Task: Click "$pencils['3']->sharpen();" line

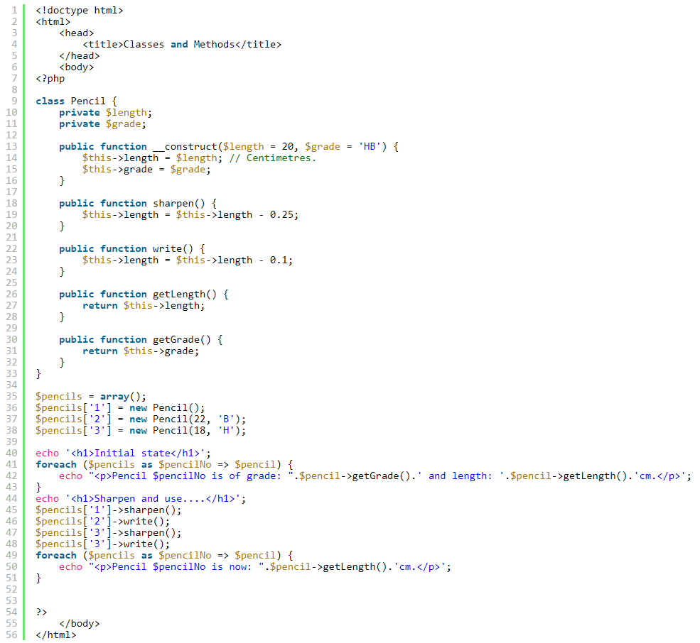Action: pos(109,533)
